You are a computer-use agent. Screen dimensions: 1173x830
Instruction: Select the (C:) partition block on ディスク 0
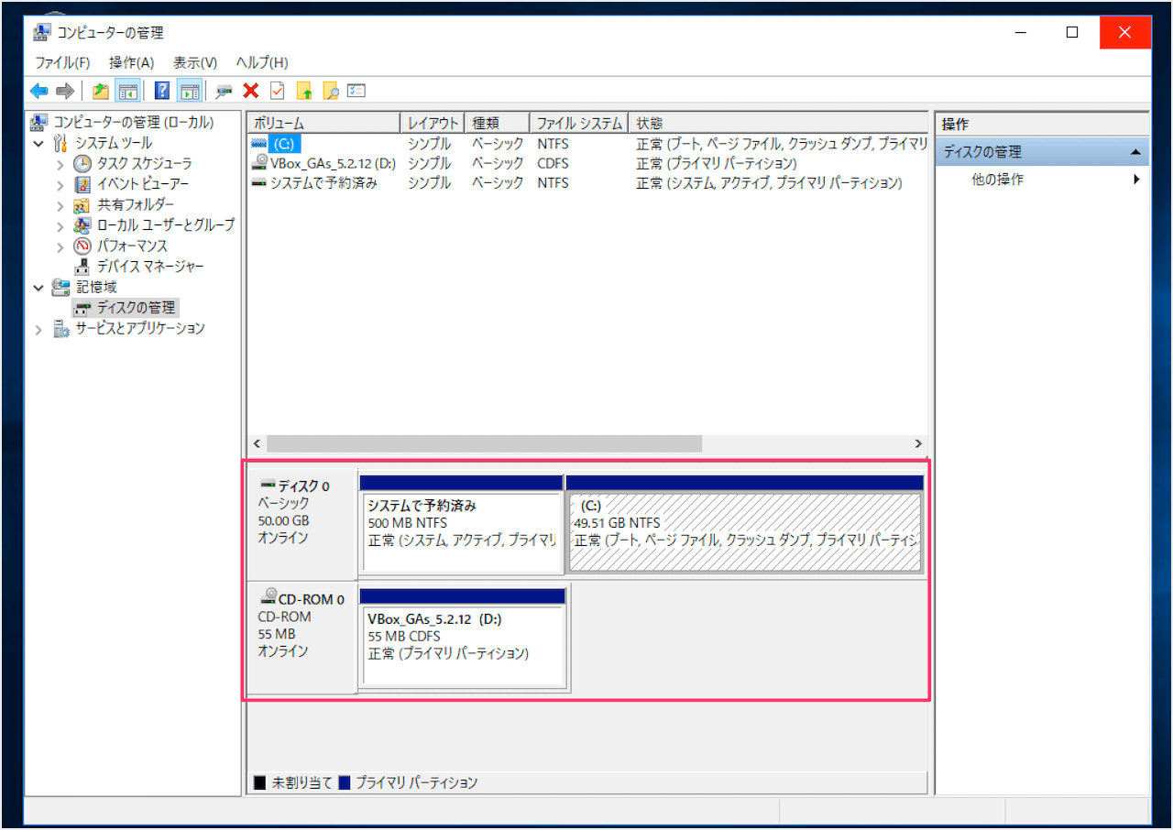pos(744,531)
